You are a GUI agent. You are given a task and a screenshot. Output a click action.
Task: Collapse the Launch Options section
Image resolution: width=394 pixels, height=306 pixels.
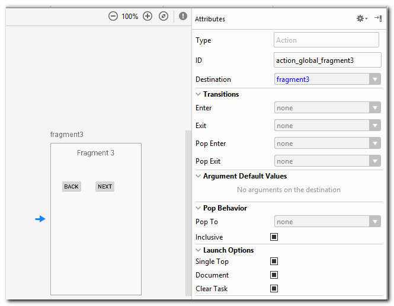point(198,250)
